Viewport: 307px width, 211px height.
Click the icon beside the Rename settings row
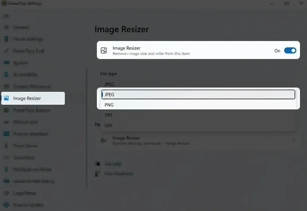[x=104, y=140]
